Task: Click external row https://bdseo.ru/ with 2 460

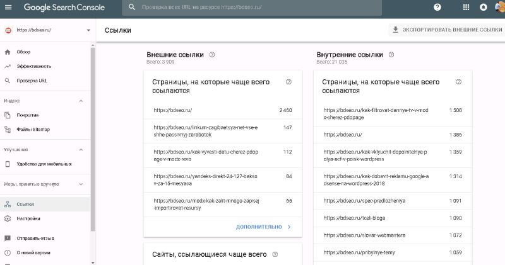Action: [x=223, y=110]
